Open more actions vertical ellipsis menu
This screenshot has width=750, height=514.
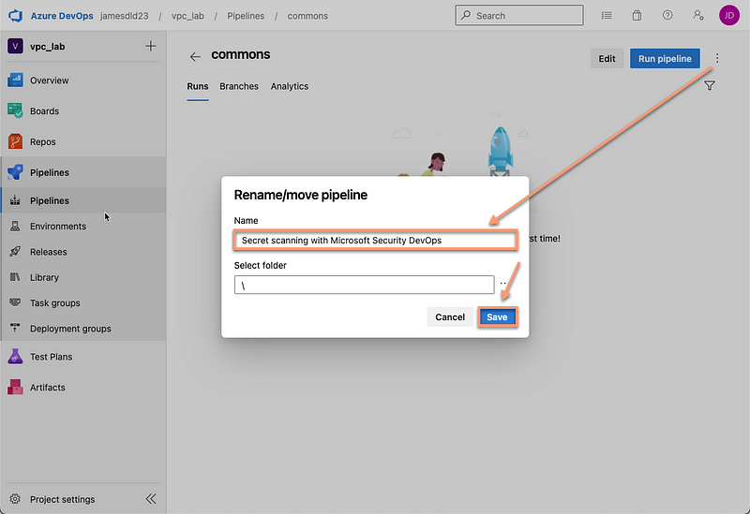(x=716, y=58)
